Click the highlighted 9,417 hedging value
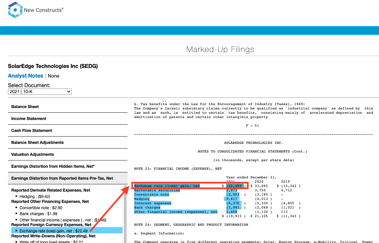Image resolution: width=379 pixels, height=243 pixels. tap(232, 199)
